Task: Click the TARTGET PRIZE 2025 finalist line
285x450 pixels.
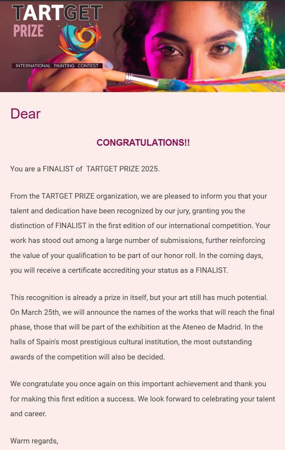Action: coord(85,169)
